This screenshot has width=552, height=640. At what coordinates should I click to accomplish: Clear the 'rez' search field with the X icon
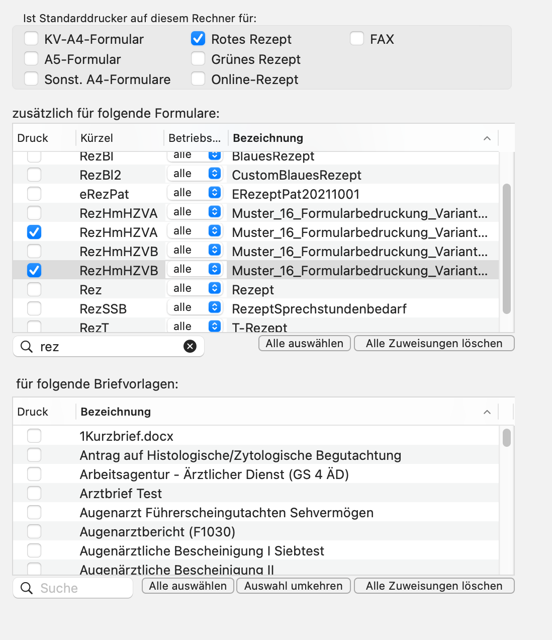coord(190,346)
